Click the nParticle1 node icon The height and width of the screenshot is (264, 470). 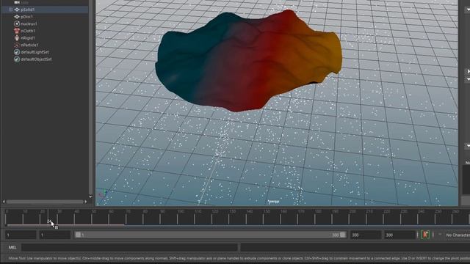tap(17, 45)
